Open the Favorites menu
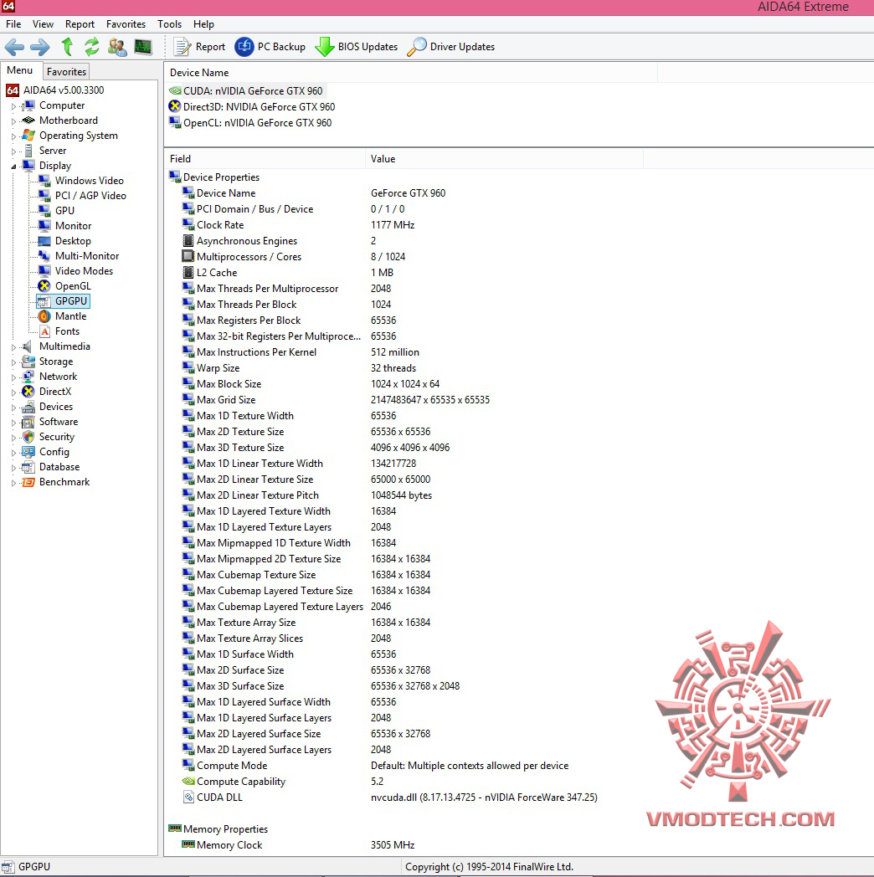 click(x=126, y=24)
